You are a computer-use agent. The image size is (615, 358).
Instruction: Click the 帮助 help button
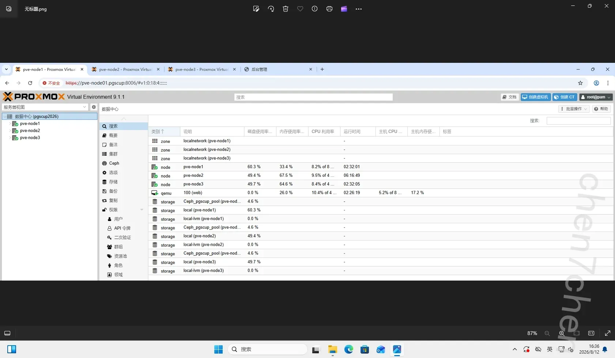(601, 109)
